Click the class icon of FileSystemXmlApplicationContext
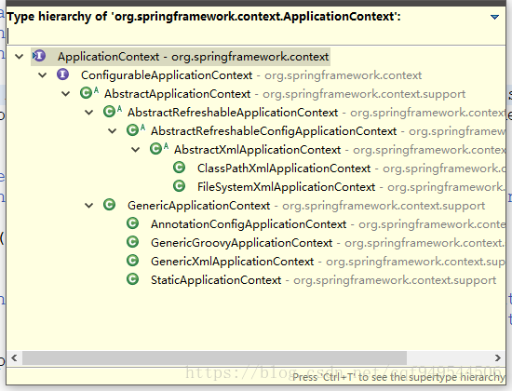The image size is (512, 391). pyautogui.click(x=179, y=186)
